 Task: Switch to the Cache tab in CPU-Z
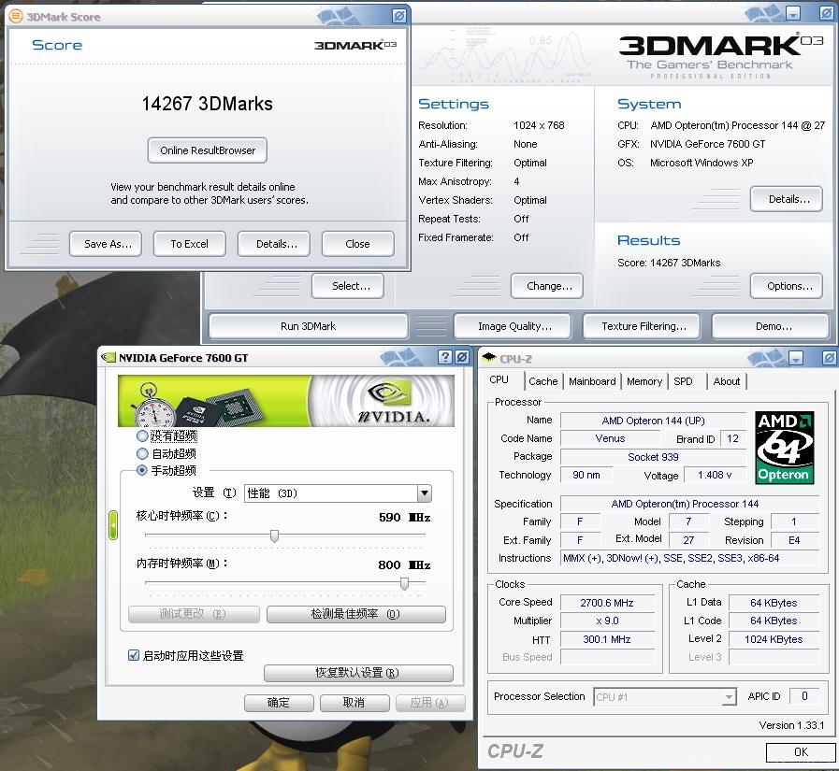point(543,381)
